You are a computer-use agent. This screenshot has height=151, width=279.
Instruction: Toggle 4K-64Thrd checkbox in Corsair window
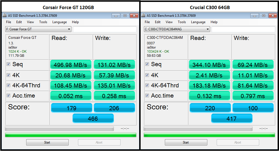point(8,85)
